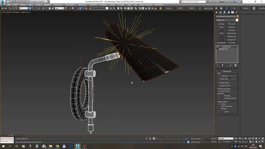
Task: Open the Modifiers menu
Action: tap(48, 5)
